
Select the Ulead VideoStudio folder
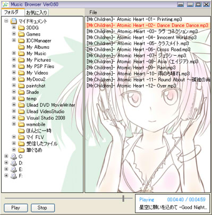click(x=45, y=111)
